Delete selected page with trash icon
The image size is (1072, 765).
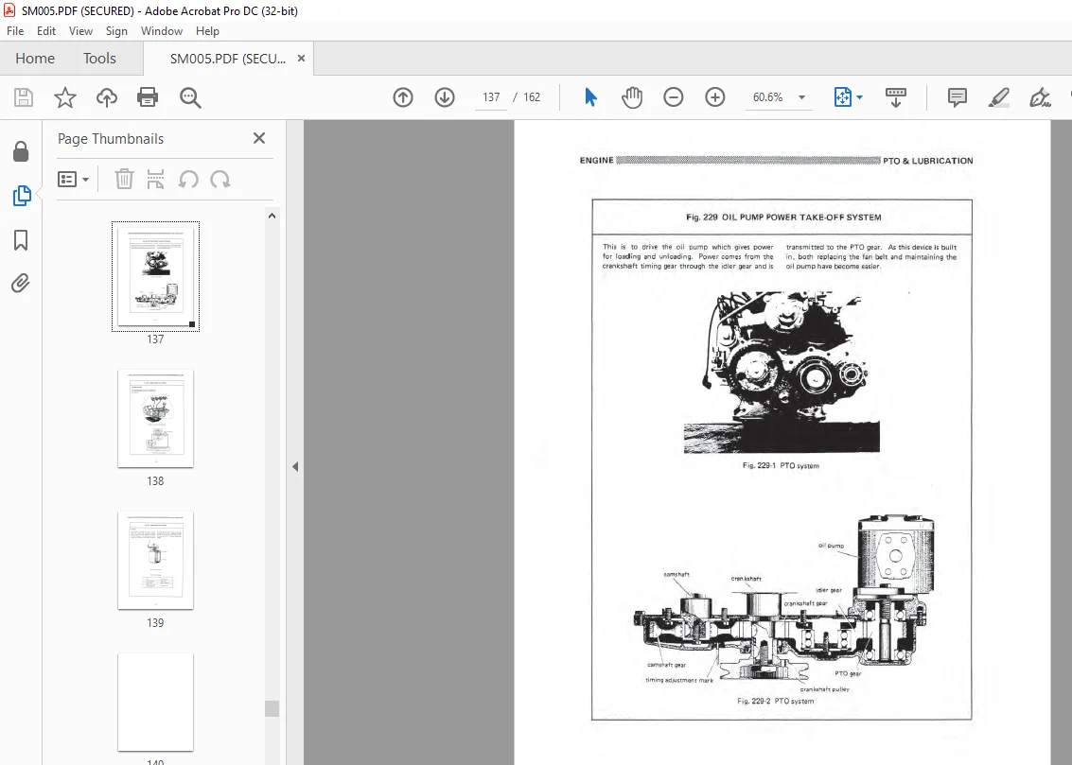click(x=124, y=180)
